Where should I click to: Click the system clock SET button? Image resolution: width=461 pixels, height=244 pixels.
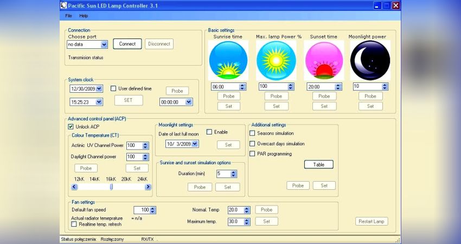pos(129,100)
